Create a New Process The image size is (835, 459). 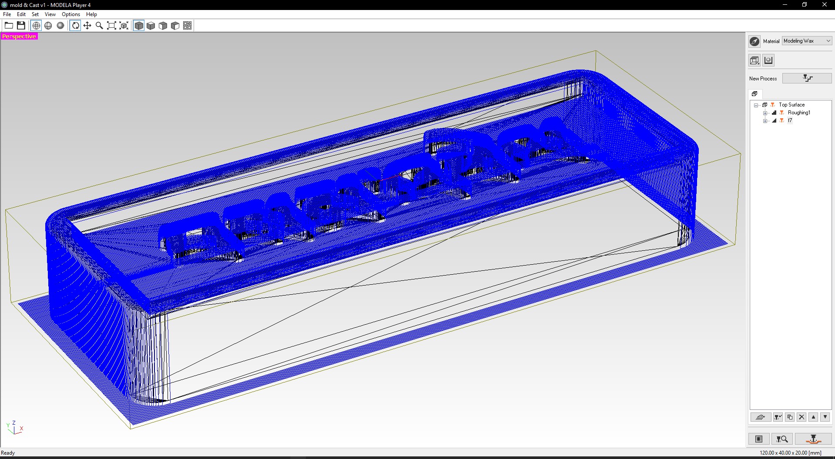pos(807,78)
